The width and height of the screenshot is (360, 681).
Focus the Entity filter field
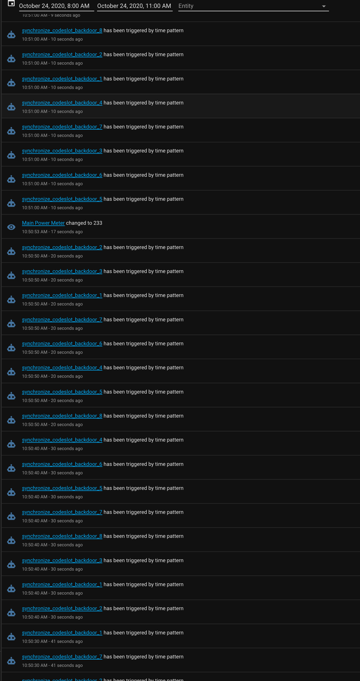(x=253, y=6)
